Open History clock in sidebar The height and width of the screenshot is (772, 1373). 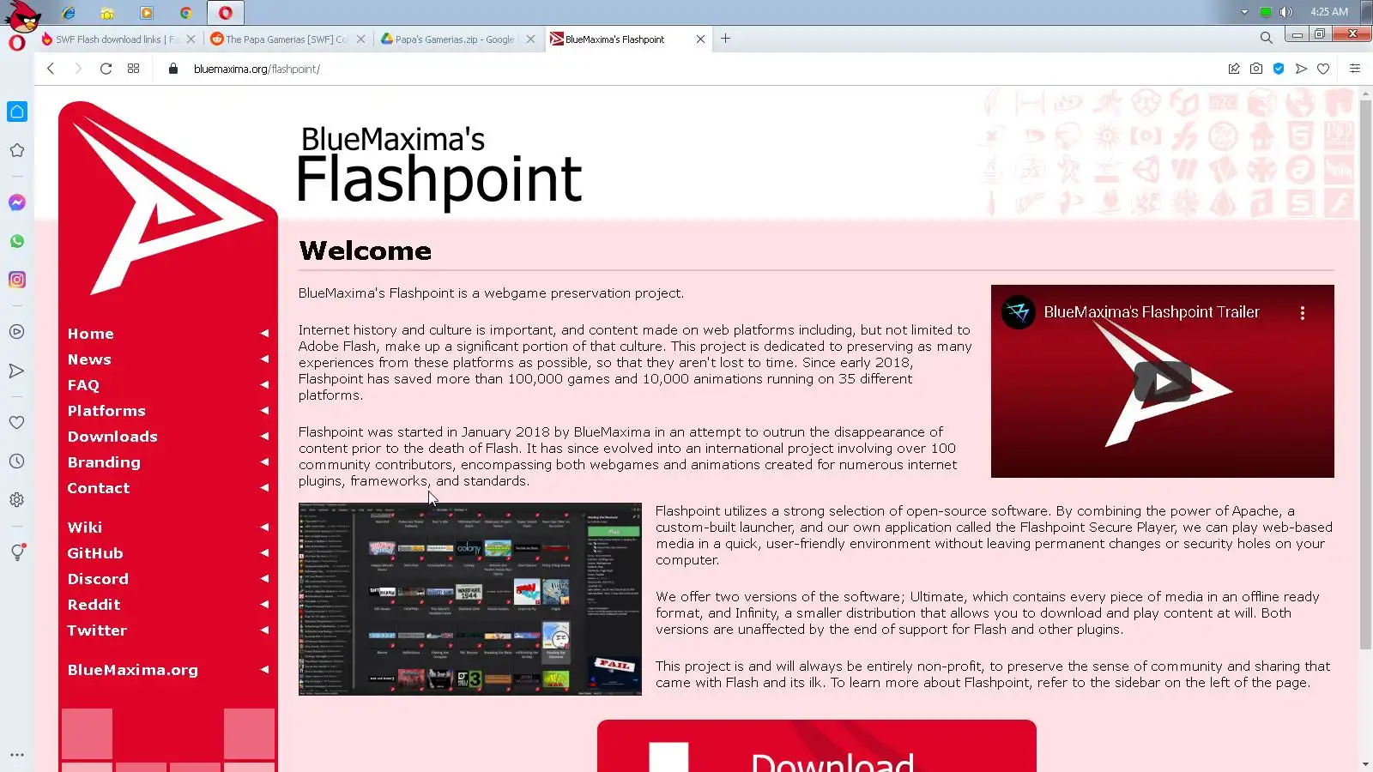[17, 461]
